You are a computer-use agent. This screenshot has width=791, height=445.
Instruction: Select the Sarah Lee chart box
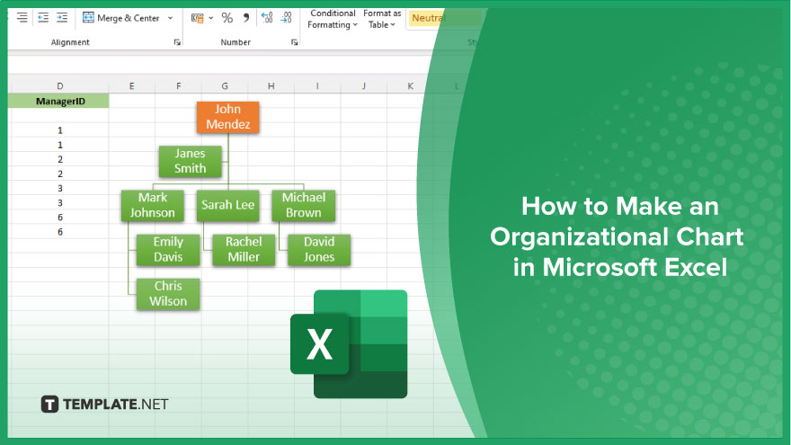[228, 205]
